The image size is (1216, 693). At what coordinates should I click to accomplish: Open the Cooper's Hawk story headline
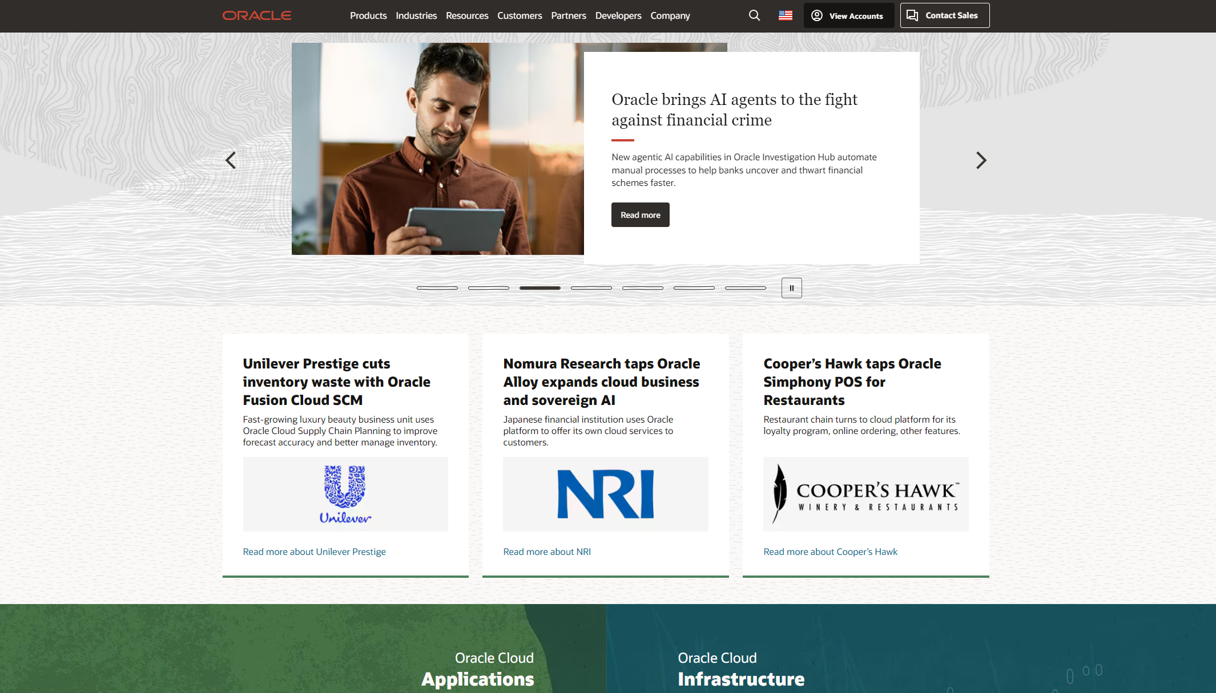click(852, 382)
